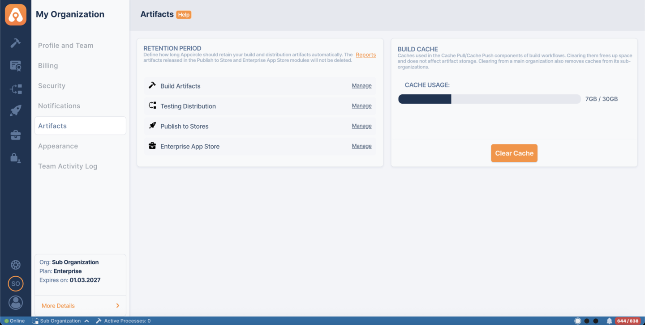645x325 pixels.
Task: Select the light theme circle in status bar
Action: 578,321
